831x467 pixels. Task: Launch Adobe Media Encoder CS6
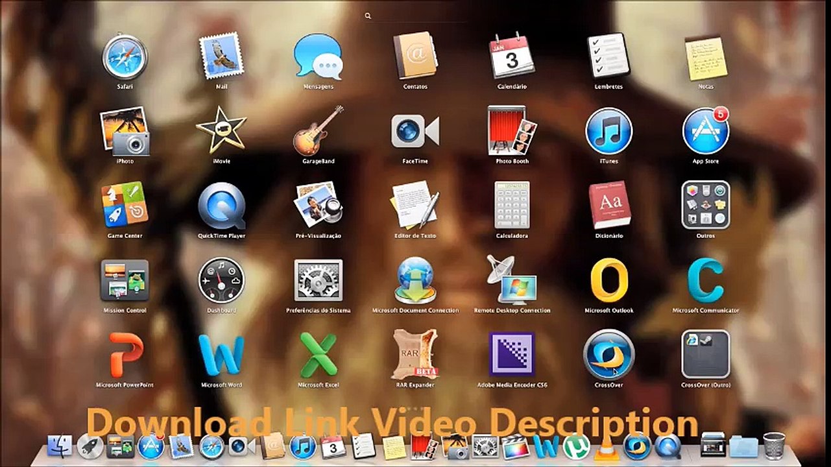point(512,355)
